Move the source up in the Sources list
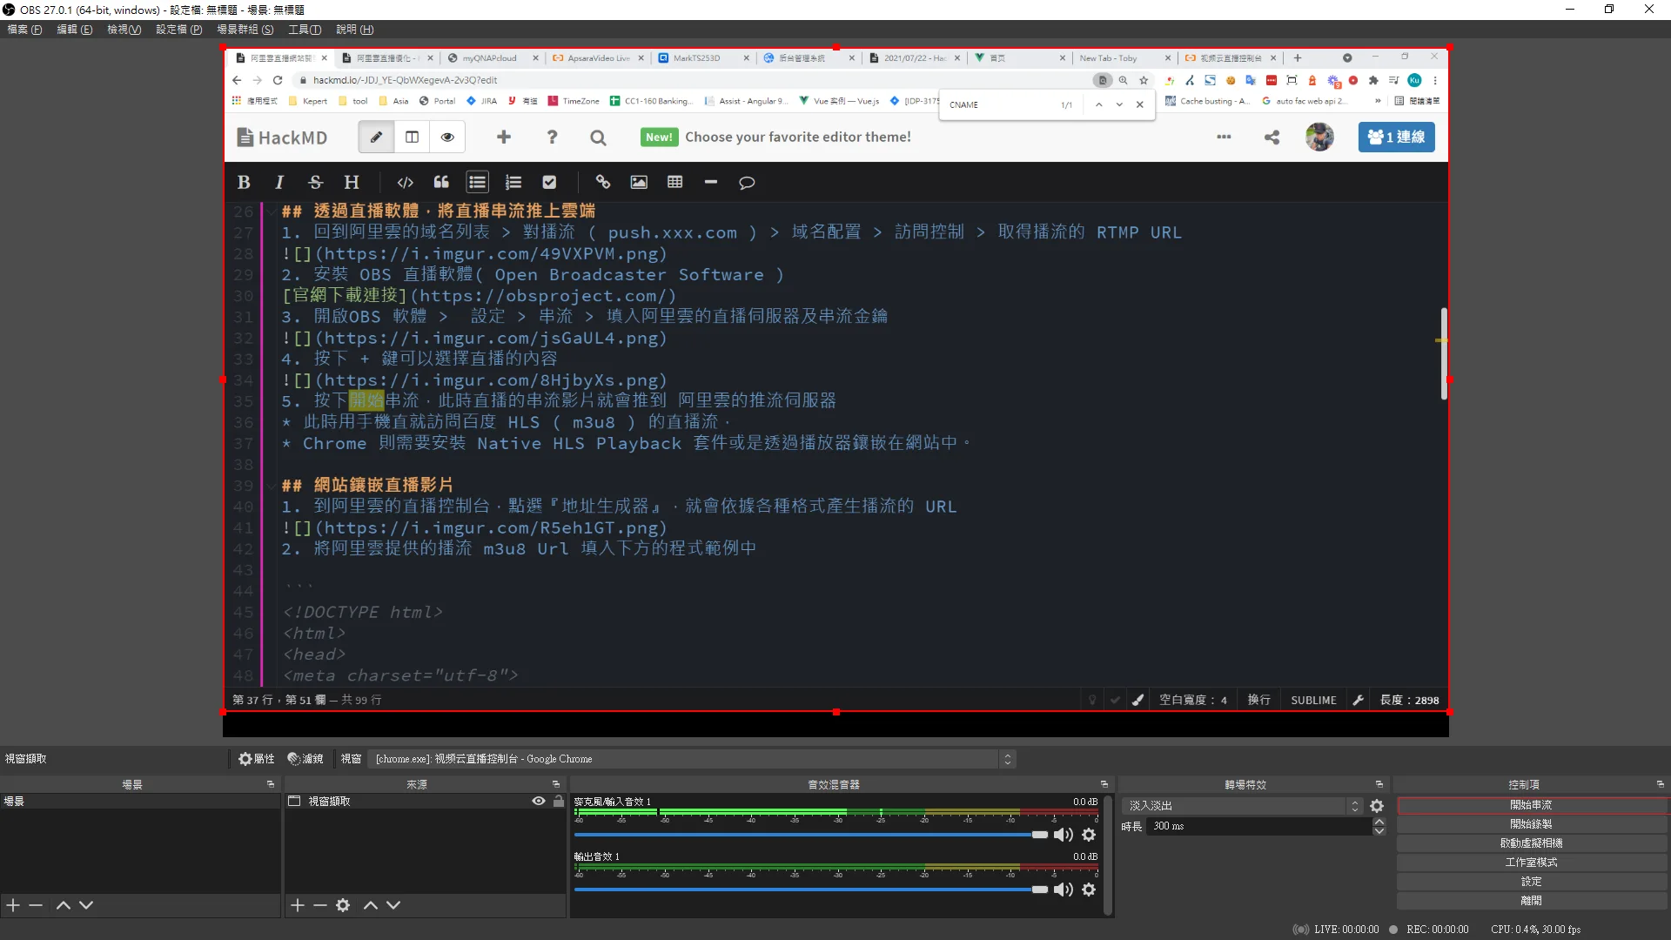This screenshot has width=1671, height=940. [371, 905]
